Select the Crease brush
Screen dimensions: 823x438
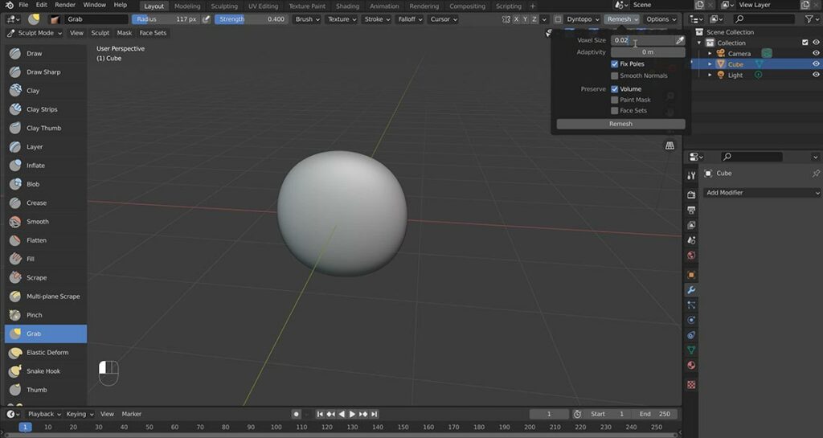point(46,203)
